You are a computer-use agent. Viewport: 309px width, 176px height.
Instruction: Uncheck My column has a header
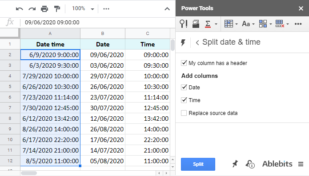coord(184,63)
